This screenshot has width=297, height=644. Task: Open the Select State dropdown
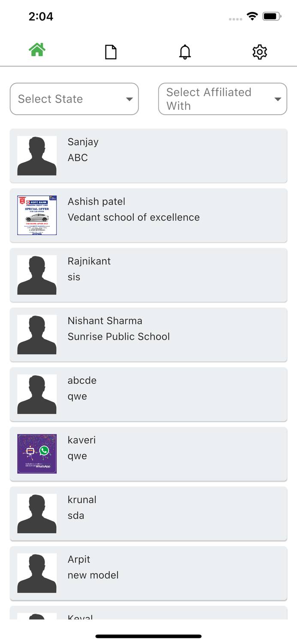coord(74,99)
